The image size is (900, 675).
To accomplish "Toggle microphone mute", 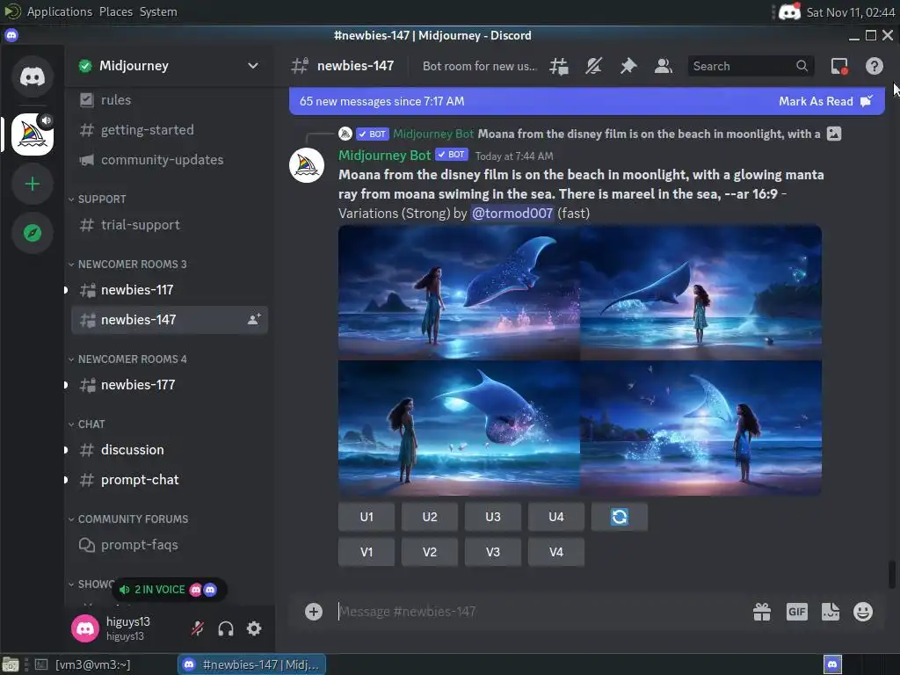I will coord(197,628).
